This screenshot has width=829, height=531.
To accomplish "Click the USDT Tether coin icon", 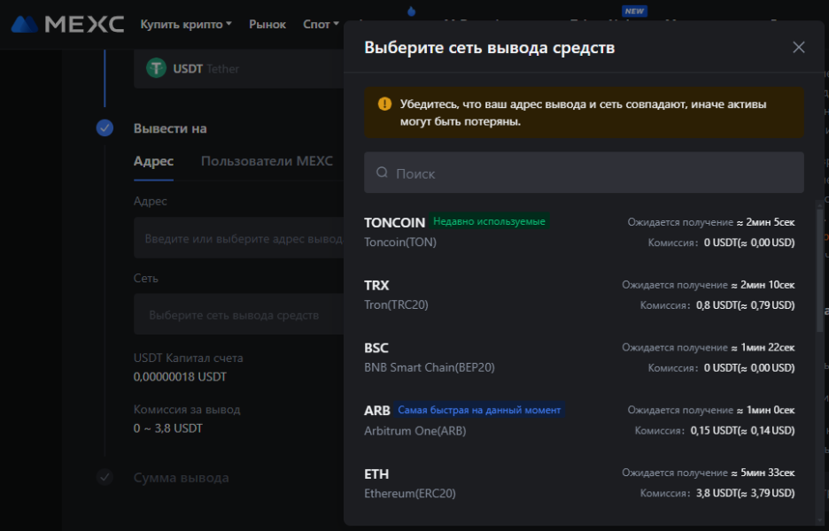I will [157, 68].
